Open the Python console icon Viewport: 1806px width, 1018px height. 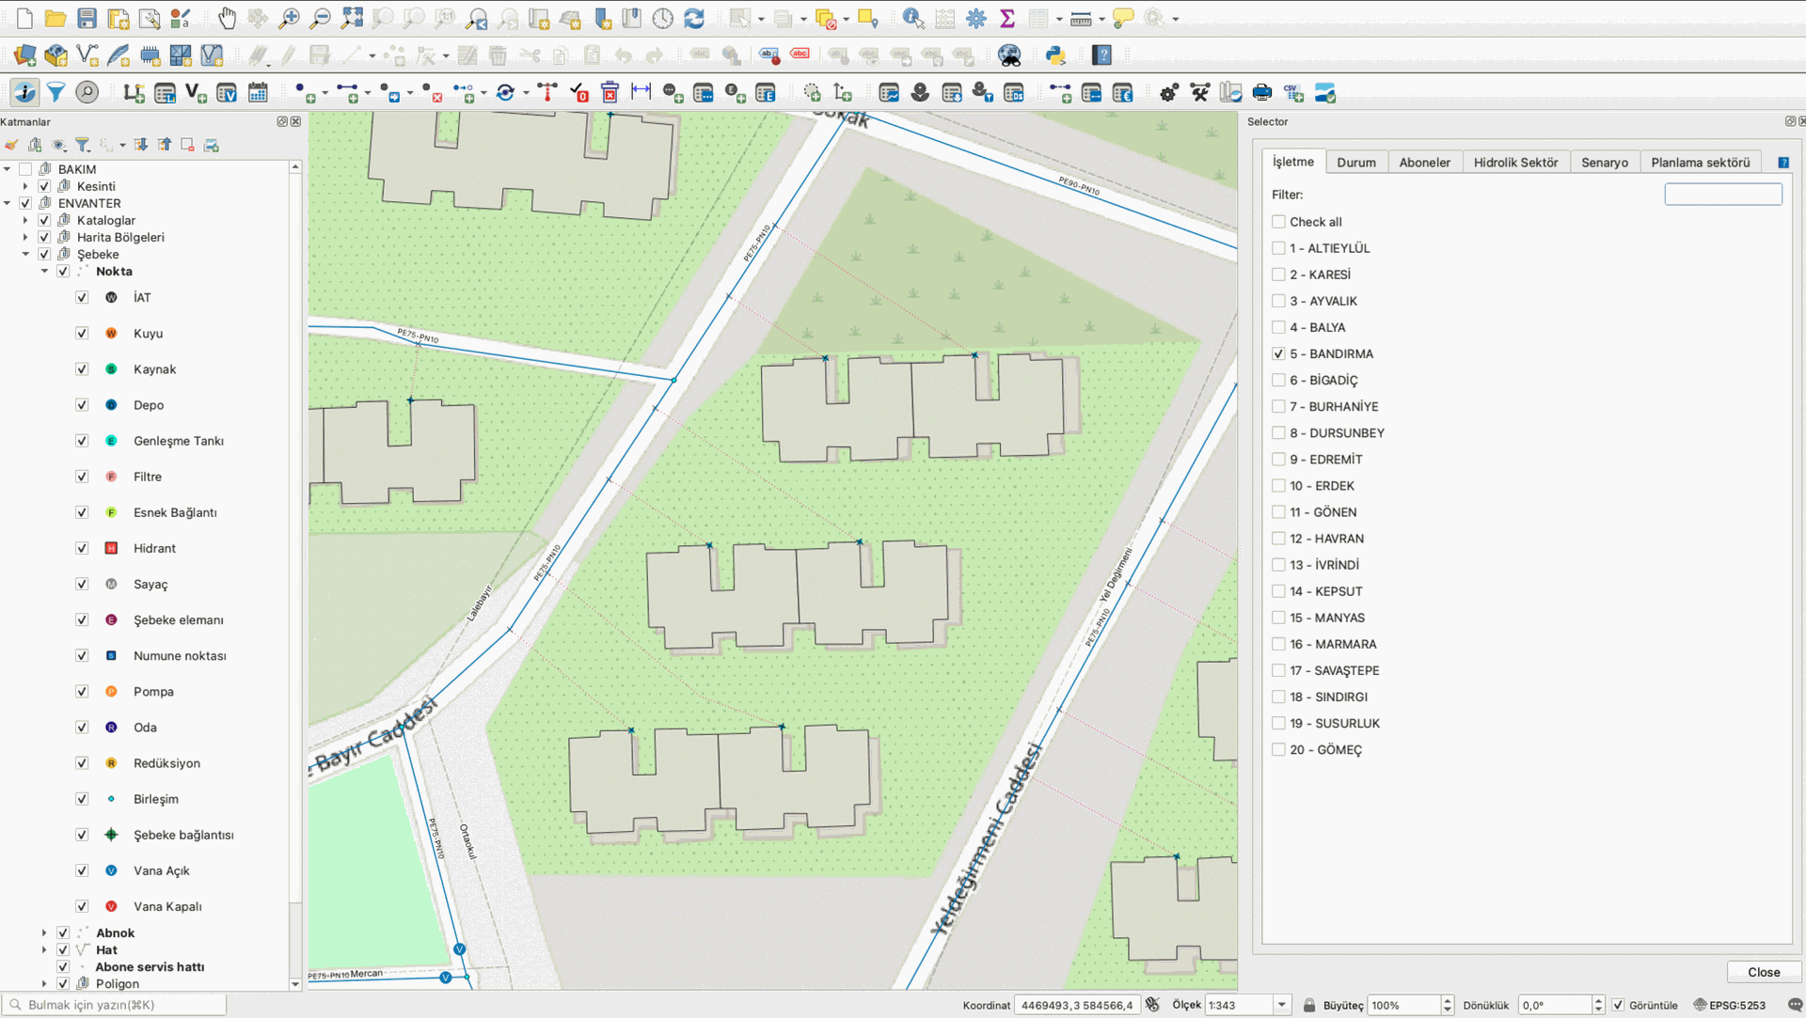(1055, 55)
